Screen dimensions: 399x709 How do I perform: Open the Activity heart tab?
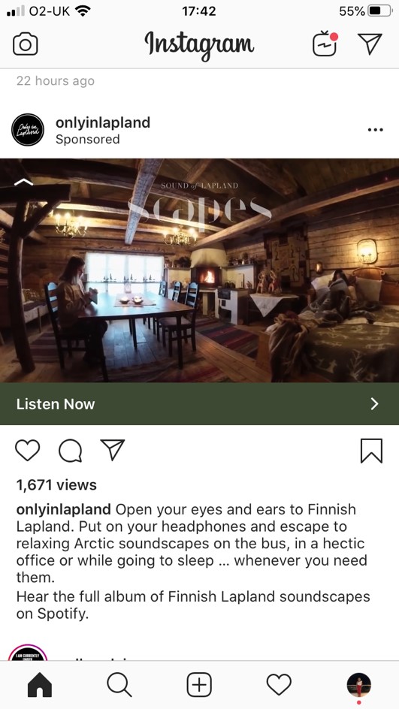(279, 685)
